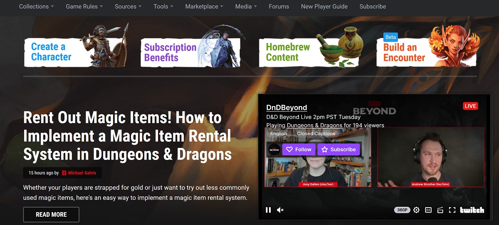Click the 360P quality badge

tap(402, 210)
